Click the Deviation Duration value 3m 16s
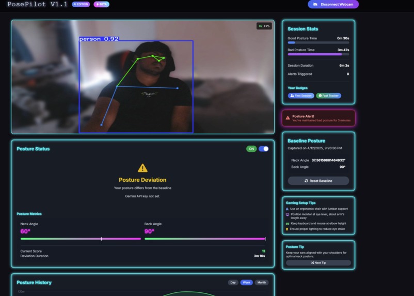The width and height of the screenshot is (414, 296). pyautogui.click(x=259, y=256)
